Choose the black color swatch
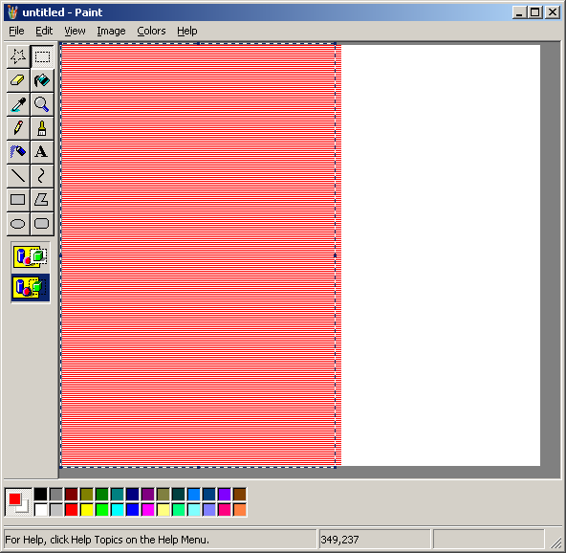This screenshot has width=566, height=553. (41, 494)
